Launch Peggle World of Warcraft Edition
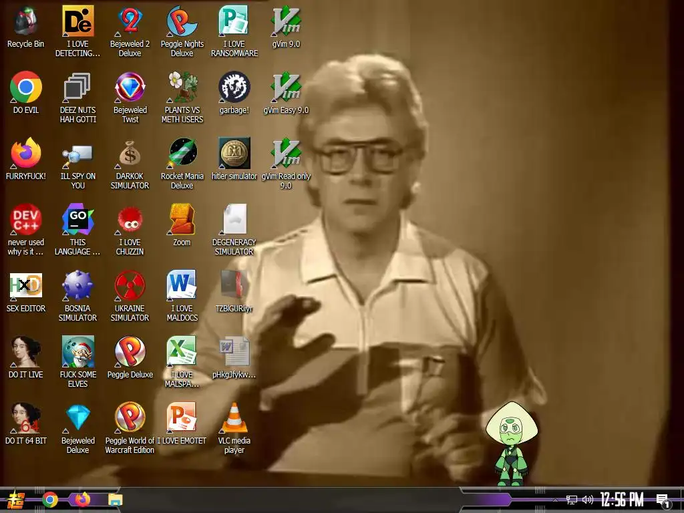684x513 pixels. (130, 418)
